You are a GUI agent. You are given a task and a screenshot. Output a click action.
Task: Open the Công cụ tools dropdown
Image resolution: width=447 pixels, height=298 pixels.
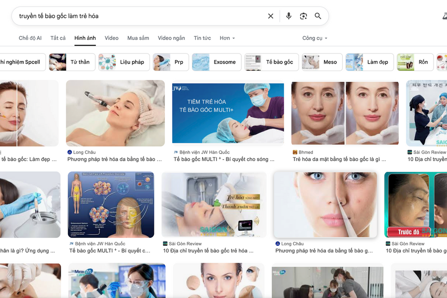click(314, 38)
